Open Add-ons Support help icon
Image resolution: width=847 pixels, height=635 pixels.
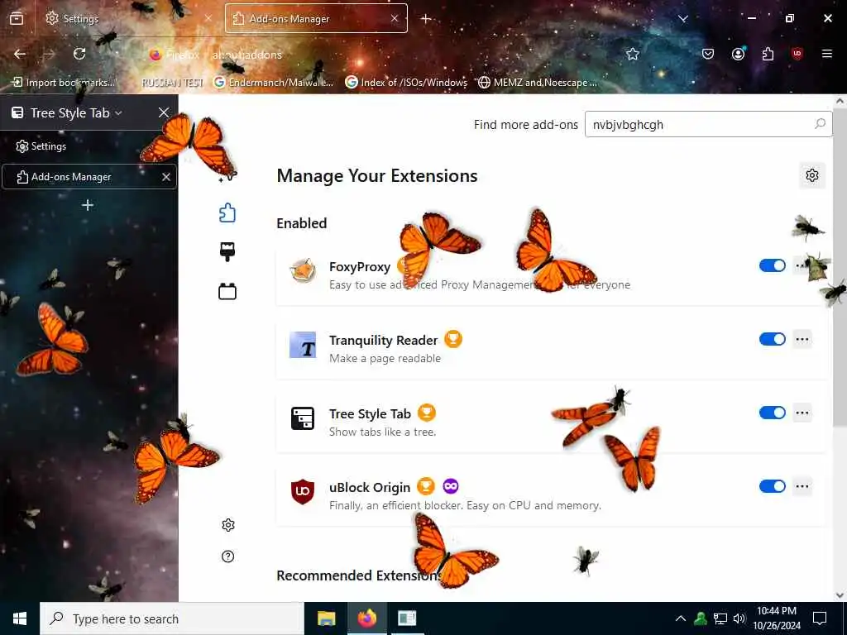[228, 556]
